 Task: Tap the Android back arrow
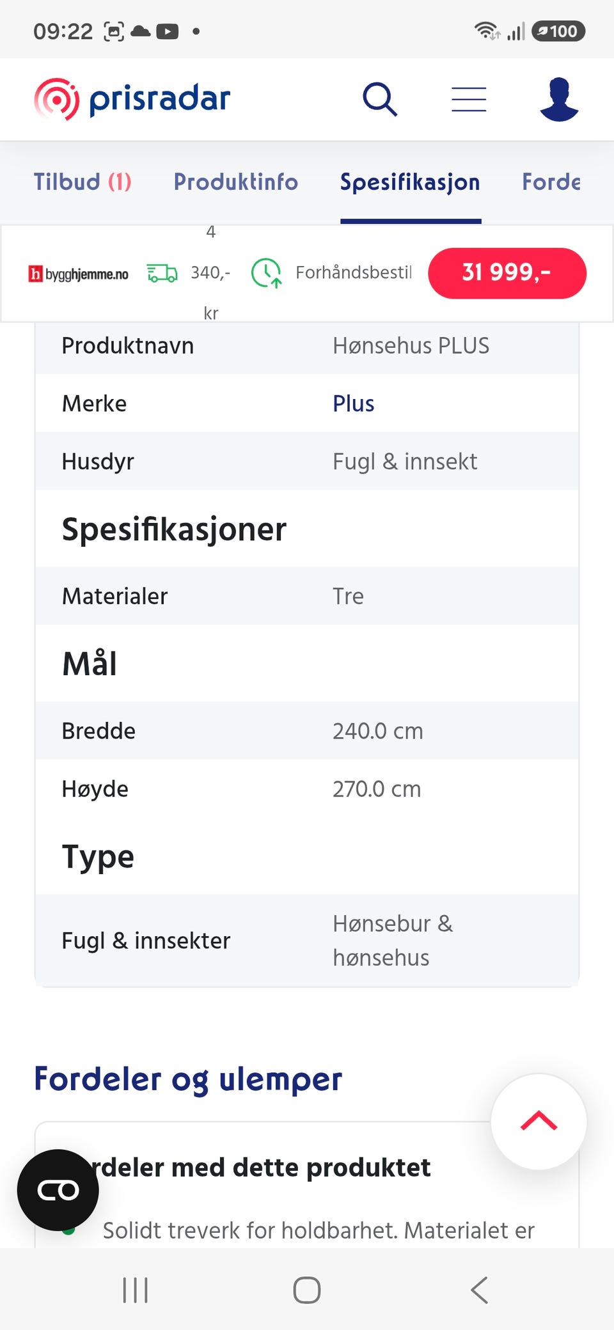pyautogui.click(x=479, y=1290)
